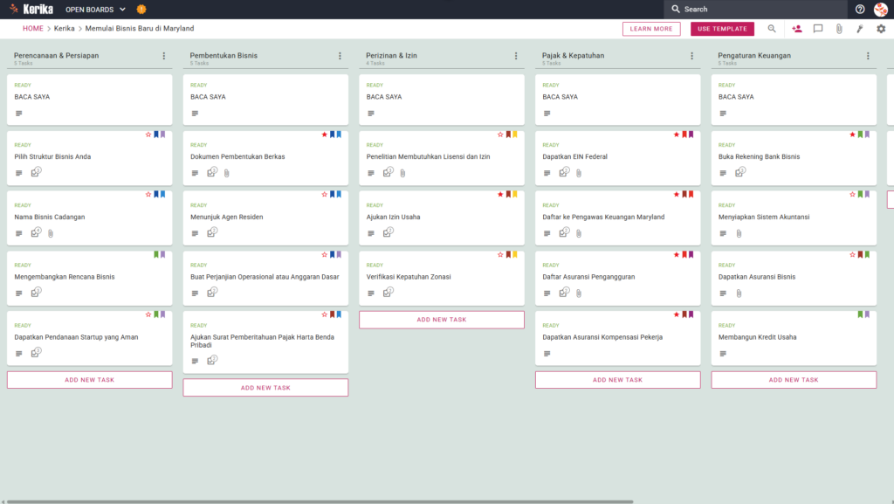The image size is (894, 504).
Task: Open checklist icon on Buka Rekening Bank Bisnis
Action: pyautogui.click(x=740, y=172)
